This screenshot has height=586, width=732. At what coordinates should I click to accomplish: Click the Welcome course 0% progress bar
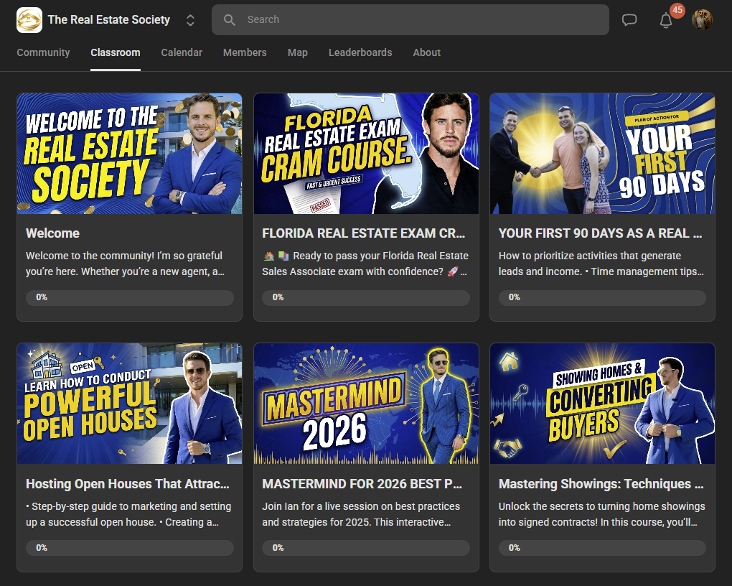click(x=130, y=298)
